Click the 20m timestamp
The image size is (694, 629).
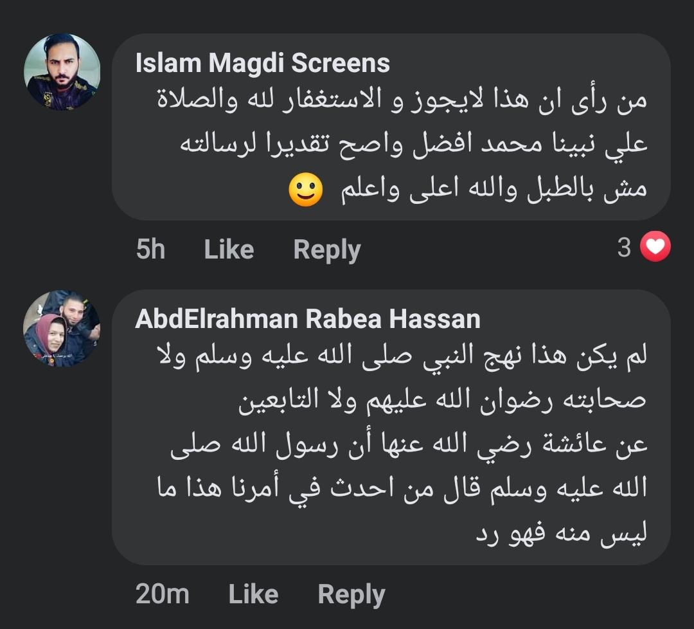(x=163, y=594)
